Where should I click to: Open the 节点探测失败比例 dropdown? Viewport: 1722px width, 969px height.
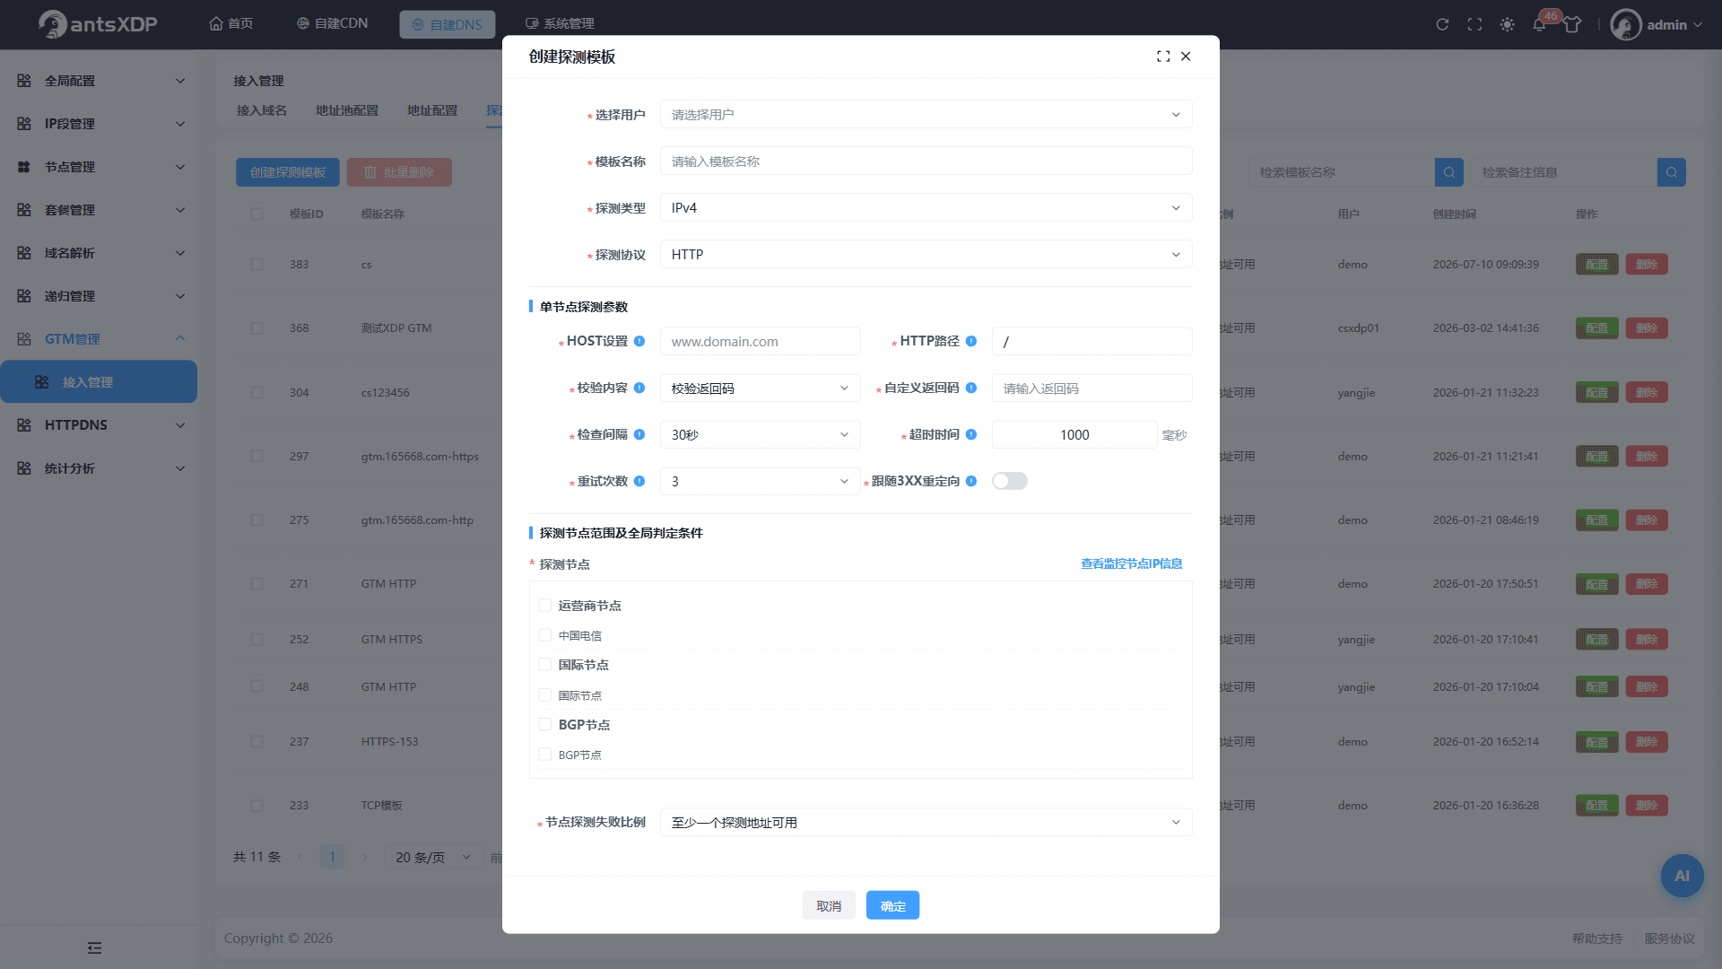coord(926,822)
